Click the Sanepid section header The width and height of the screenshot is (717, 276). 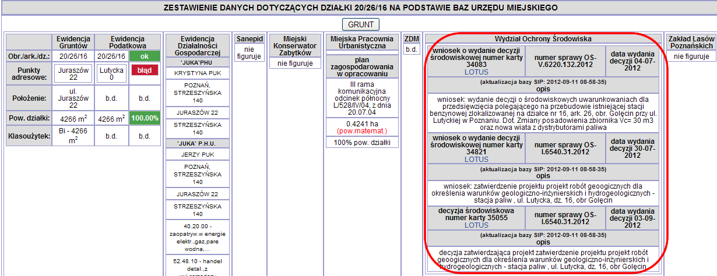point(249,38)
